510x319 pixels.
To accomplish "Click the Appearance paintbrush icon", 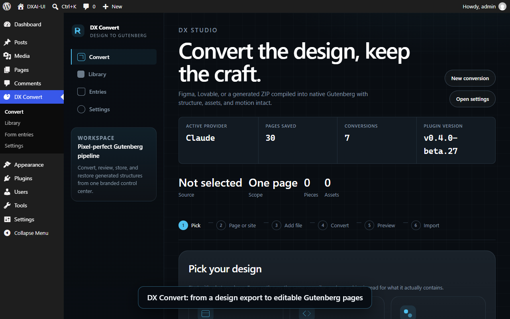I will pyautogui.click(x=7, y=165).
